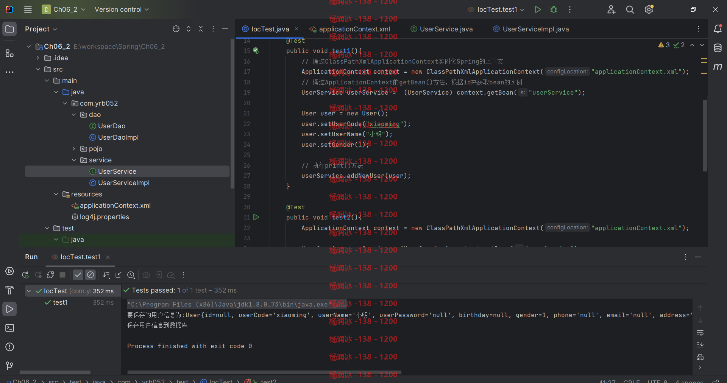This screenshot has height=383, width=727.
Task: Close the IocTest.java tab
Action: 296,29
